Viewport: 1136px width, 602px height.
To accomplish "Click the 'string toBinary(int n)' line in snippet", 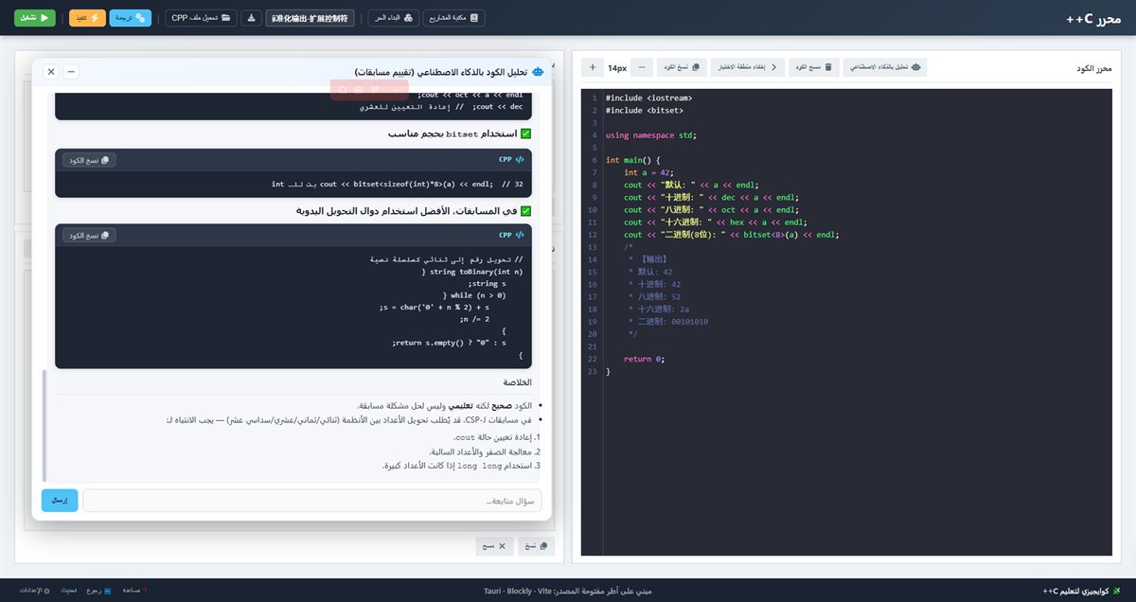I will click(471, 272).
